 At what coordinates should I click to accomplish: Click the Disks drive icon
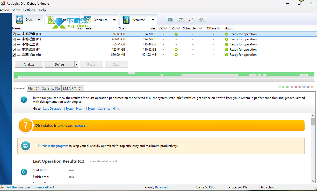[19, 20]
